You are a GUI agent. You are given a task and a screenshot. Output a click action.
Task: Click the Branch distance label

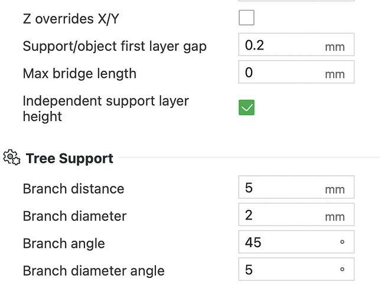click(x=73, y=189)
